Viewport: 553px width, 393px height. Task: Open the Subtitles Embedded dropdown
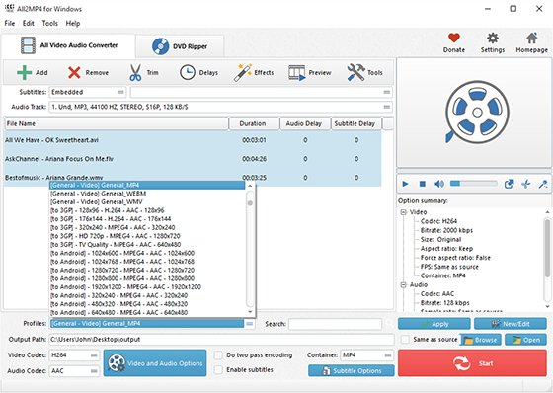pos(88,92)
